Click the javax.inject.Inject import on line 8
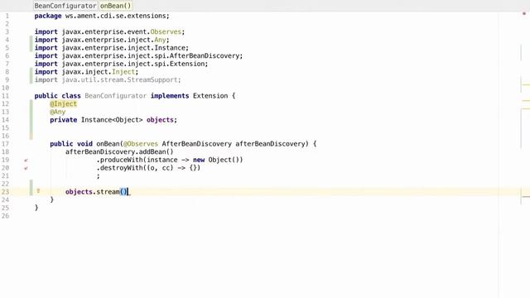 pos(86,72)
